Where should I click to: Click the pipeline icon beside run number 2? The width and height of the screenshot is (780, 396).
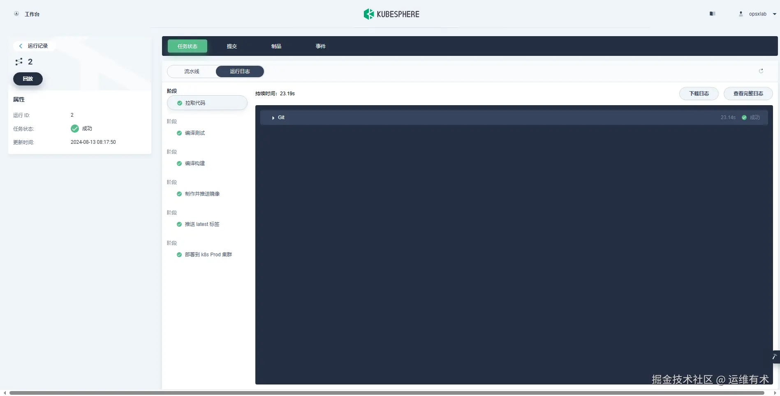[19, 62]
